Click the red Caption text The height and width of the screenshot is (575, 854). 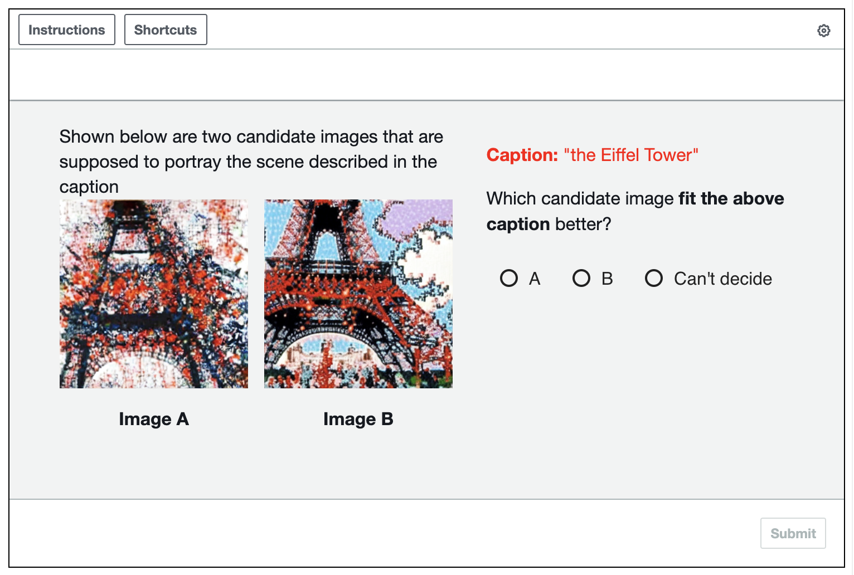click(592, 155)
